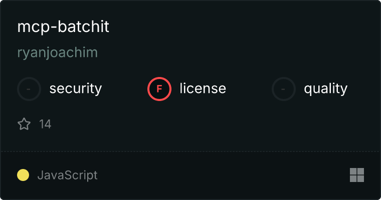The height and width of the screenshot is (200, 381).
Task: Select the security label text
Action: click(x=76, y=88)
